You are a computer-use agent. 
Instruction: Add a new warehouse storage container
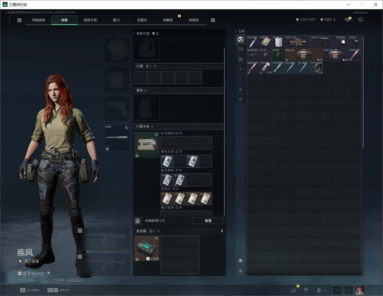(240, 69)
